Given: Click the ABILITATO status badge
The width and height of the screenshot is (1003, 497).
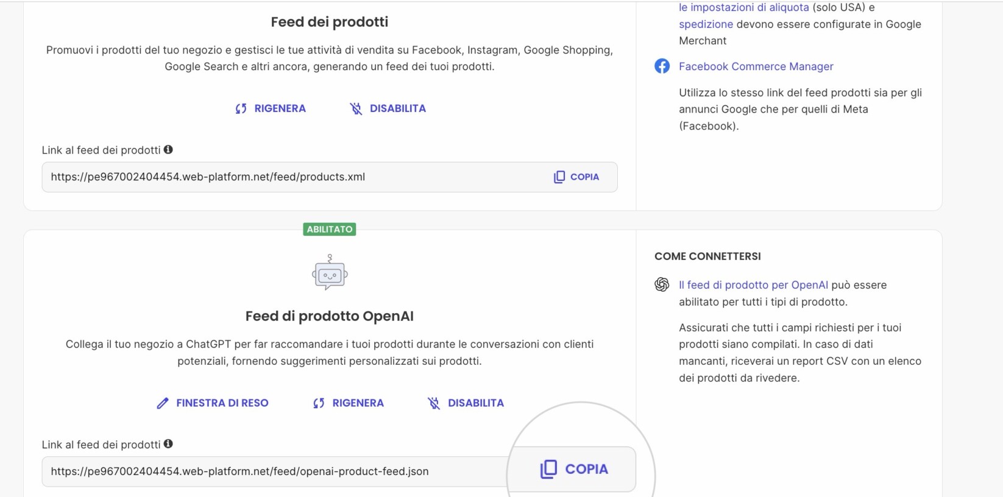Looking at the screenshot, I should pos(330,229).
